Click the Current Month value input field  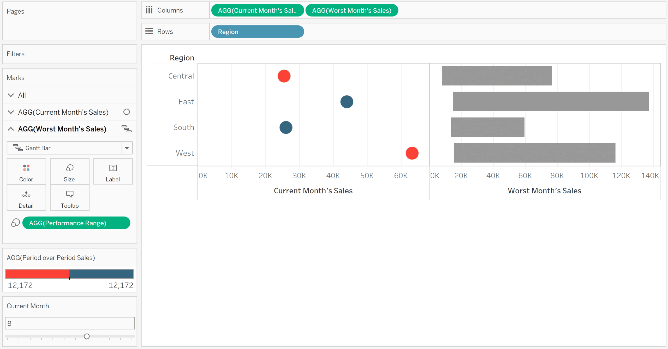[x=70, y=323]
